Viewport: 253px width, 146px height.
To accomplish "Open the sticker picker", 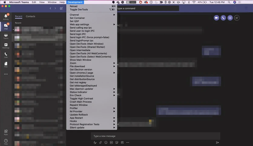I will pos(117,142).
